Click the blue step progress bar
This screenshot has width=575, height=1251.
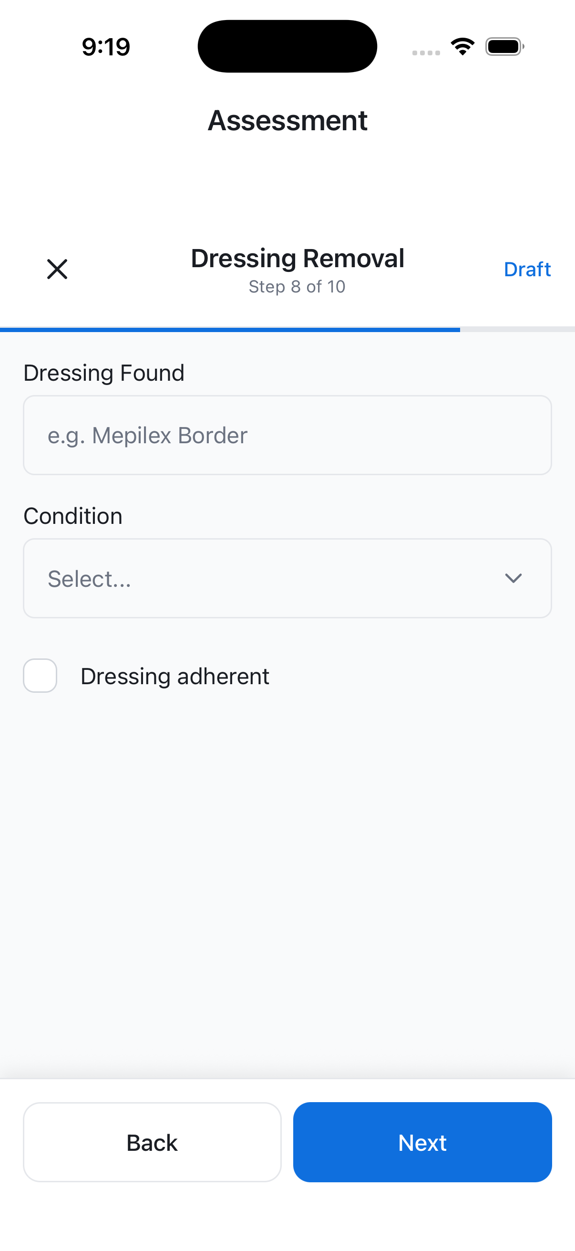(x=230, y=330)
